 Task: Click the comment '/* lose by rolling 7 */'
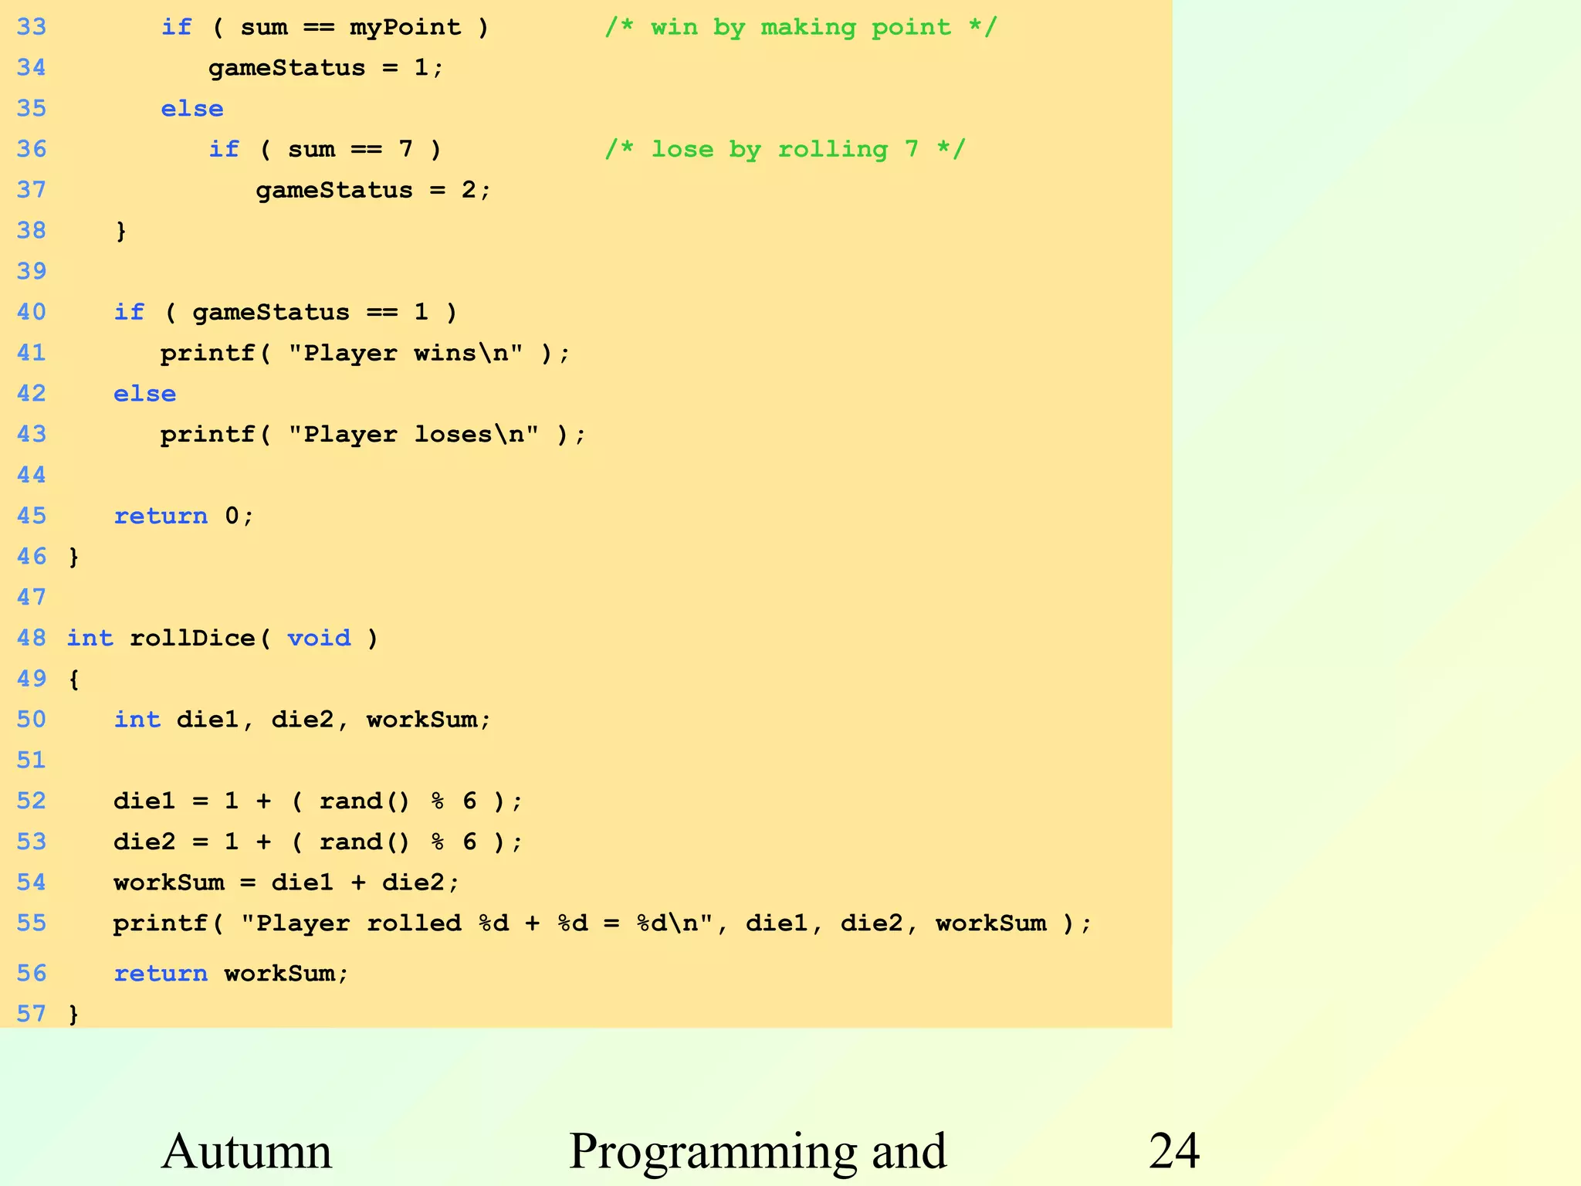coord(784,149)
